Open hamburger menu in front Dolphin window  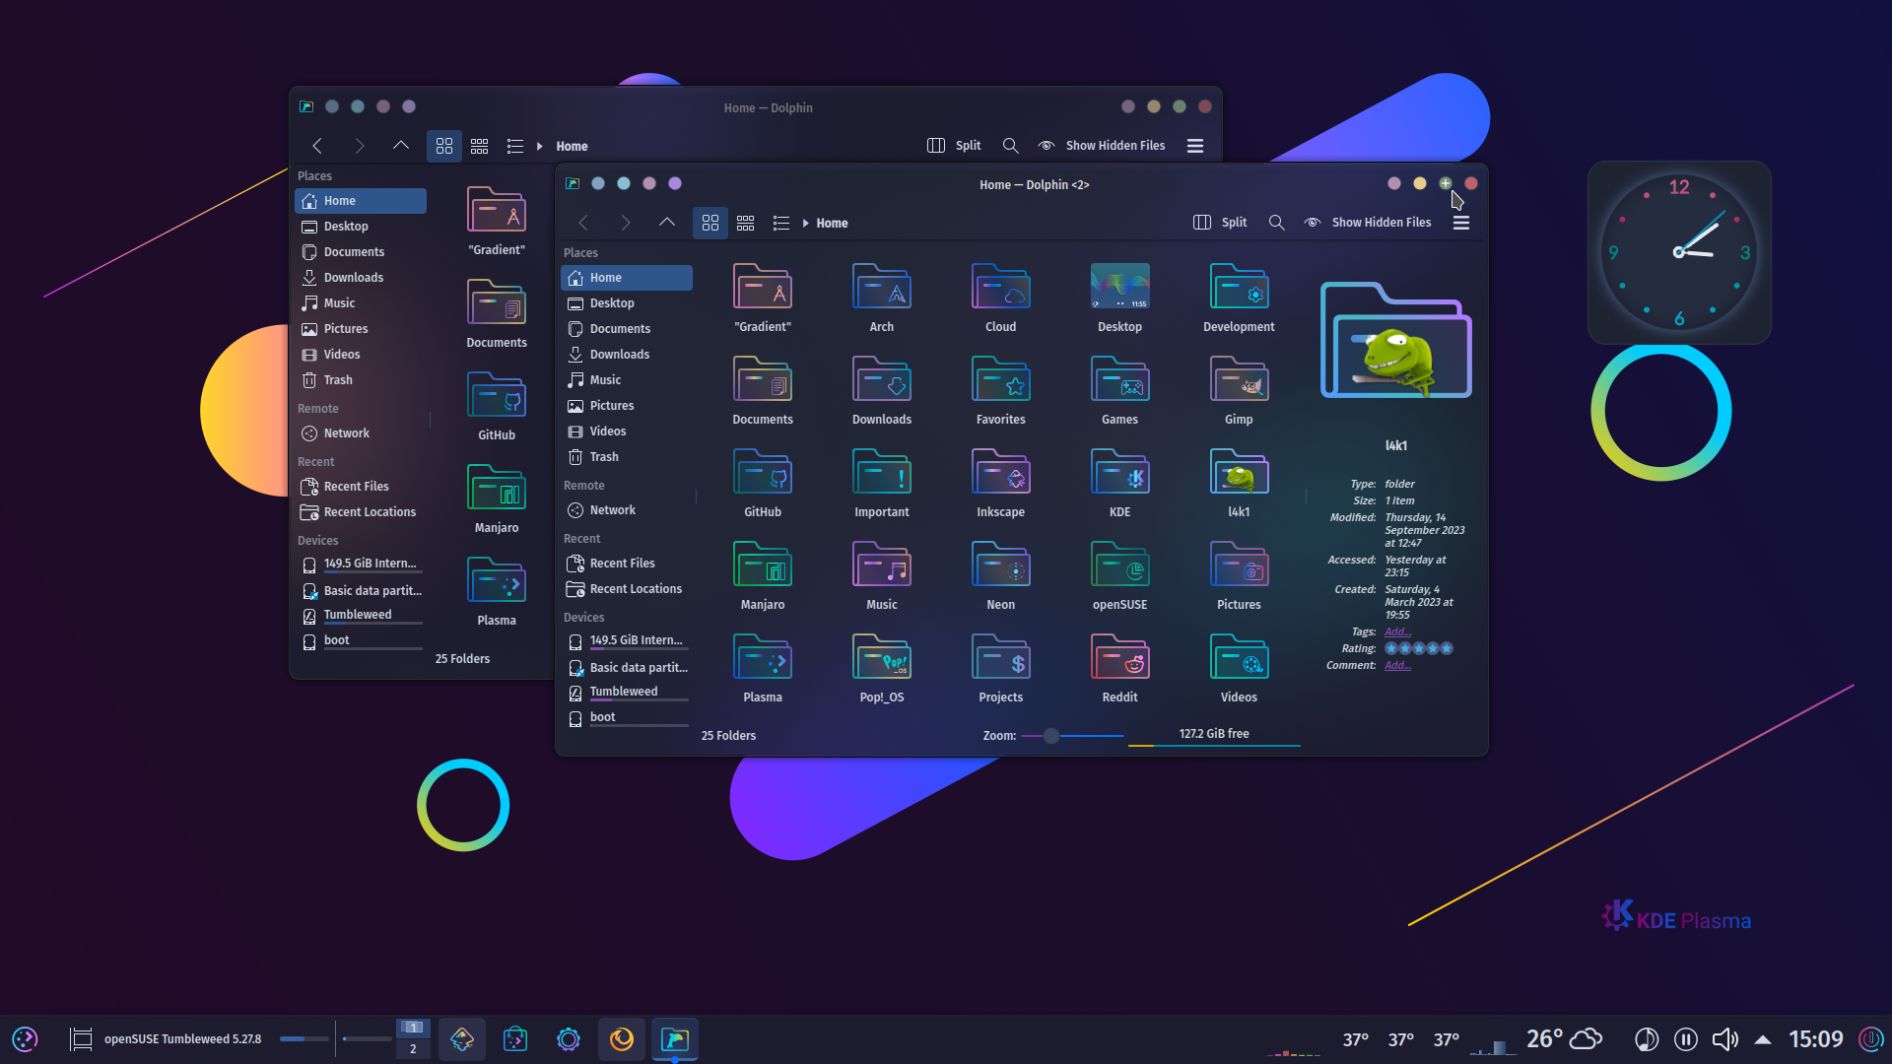click(x=1461, y=223)
